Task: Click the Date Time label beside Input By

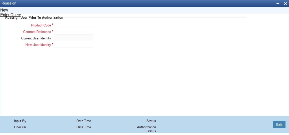Action: (x=84, y=121)
